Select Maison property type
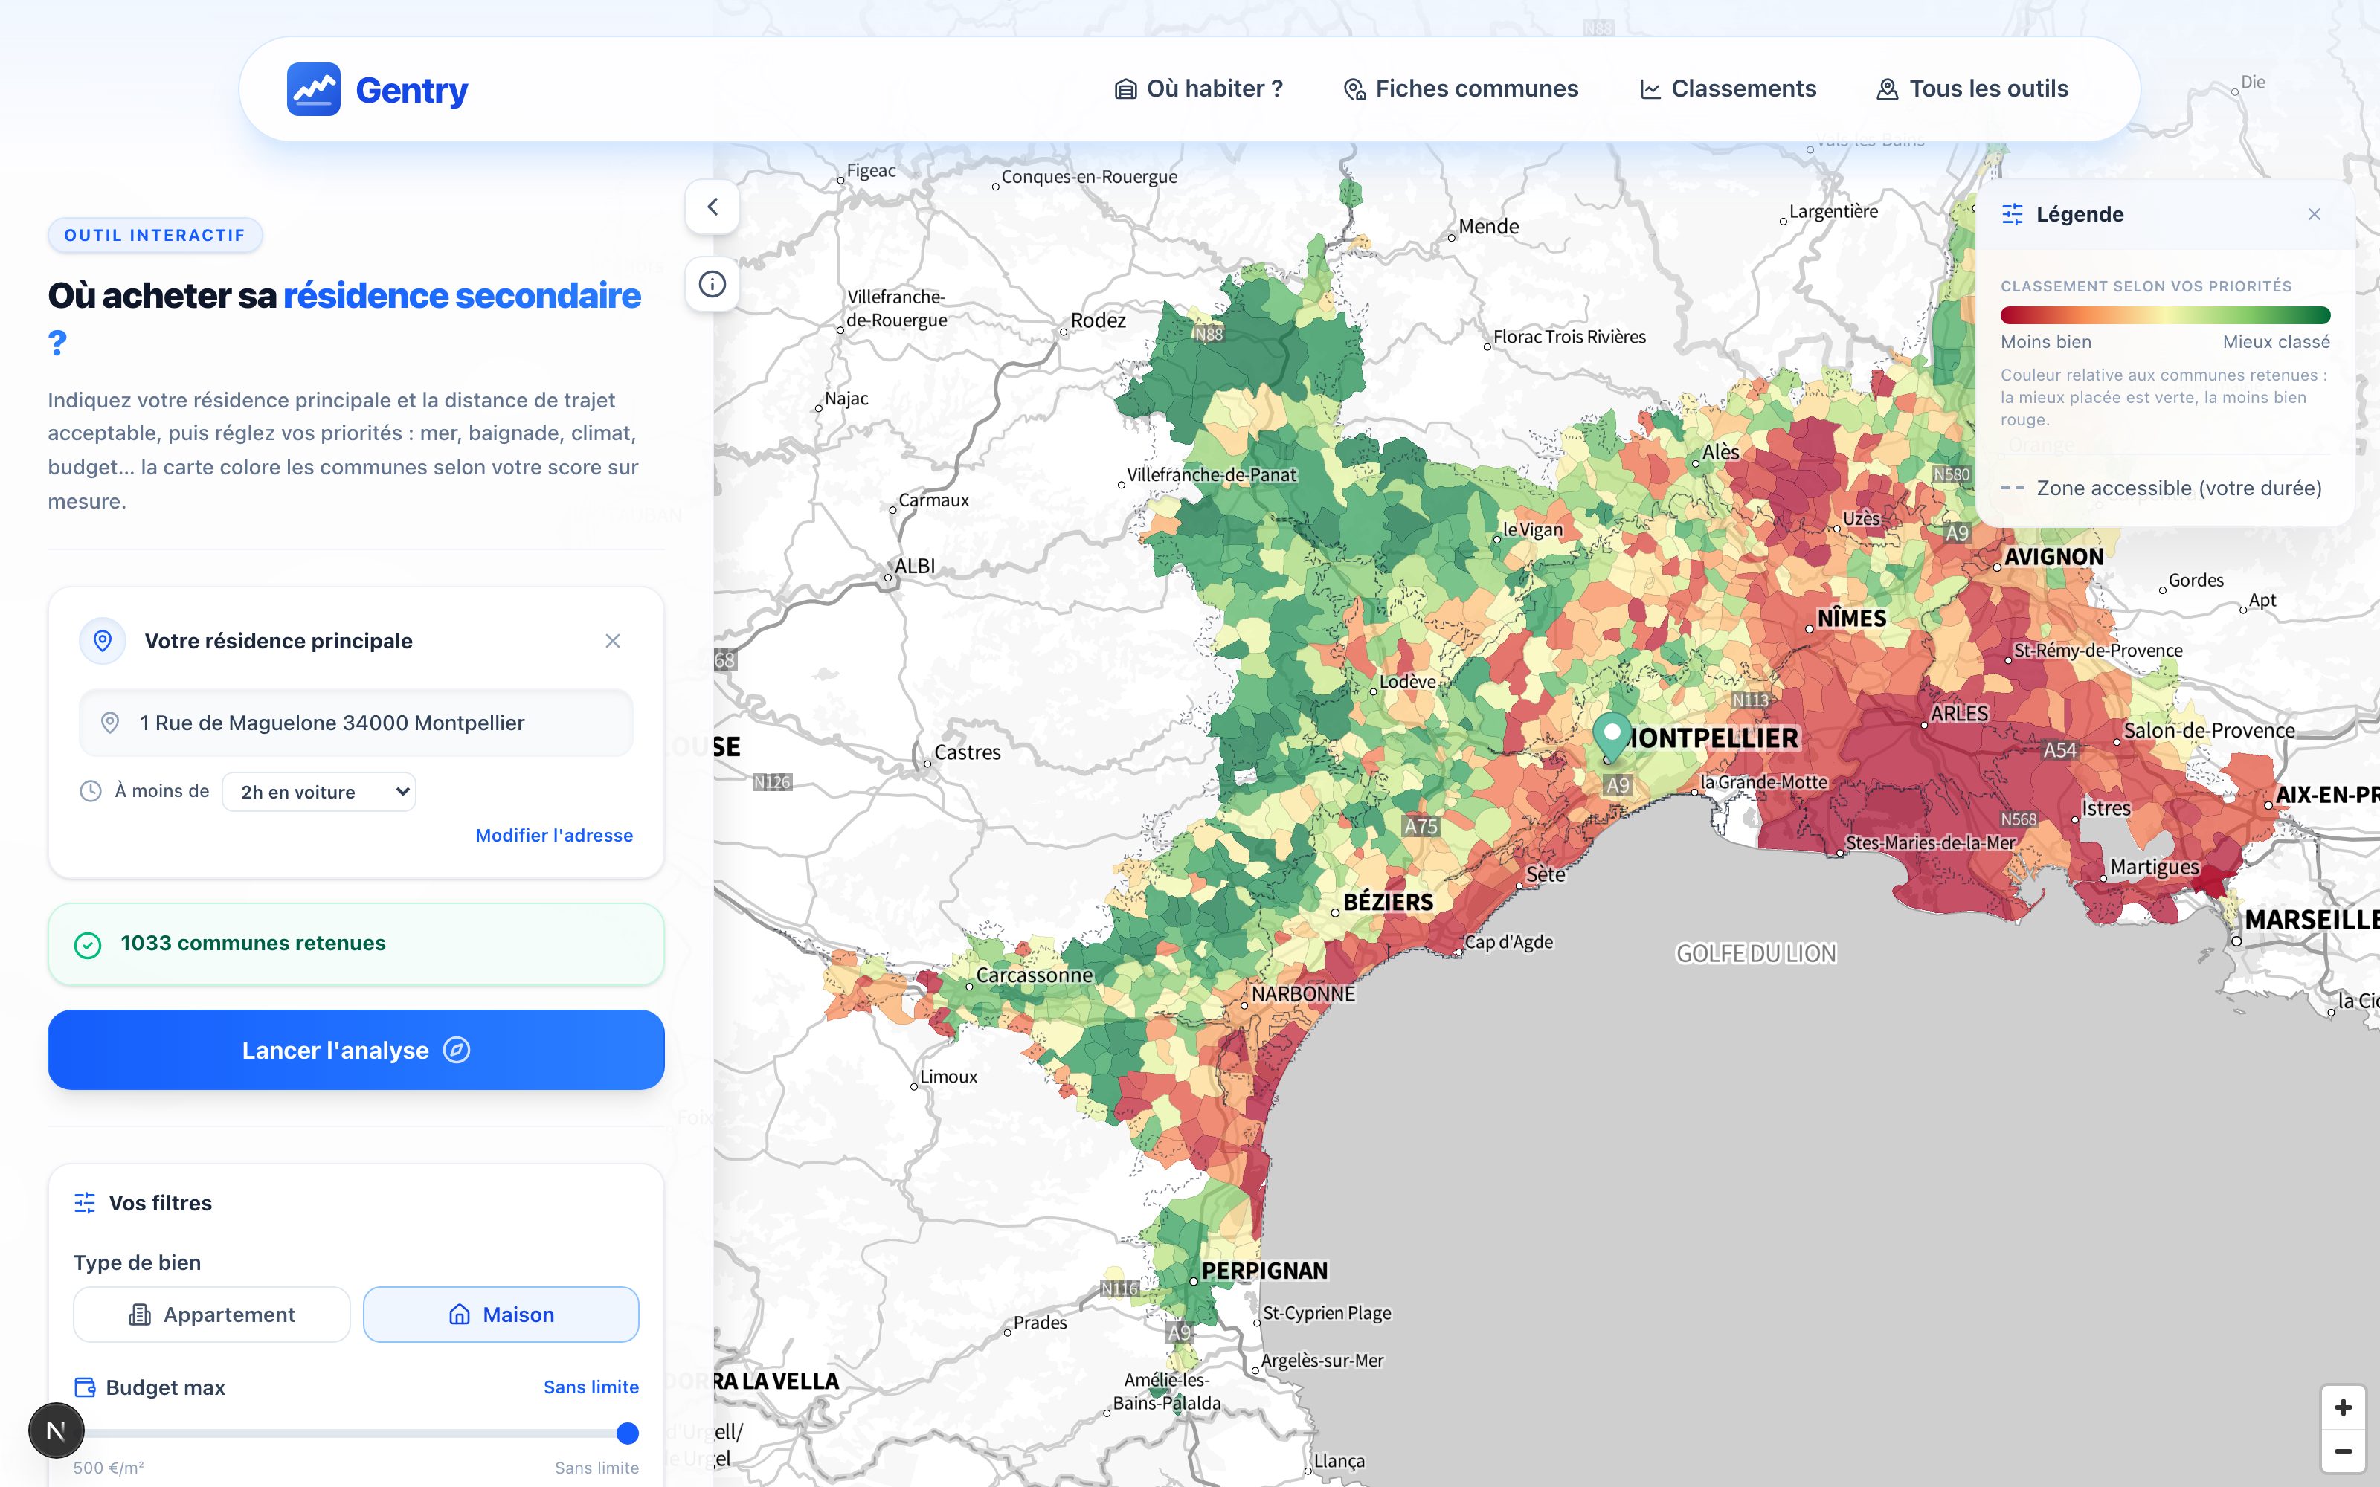The height and width of the screenshot is (1487, 2380). (x=501, y=1315)
